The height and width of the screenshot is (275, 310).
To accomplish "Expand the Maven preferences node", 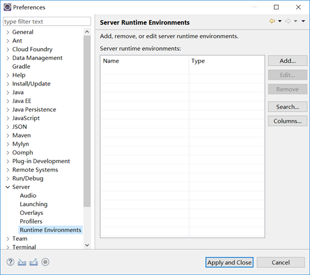I will [8, 135].
